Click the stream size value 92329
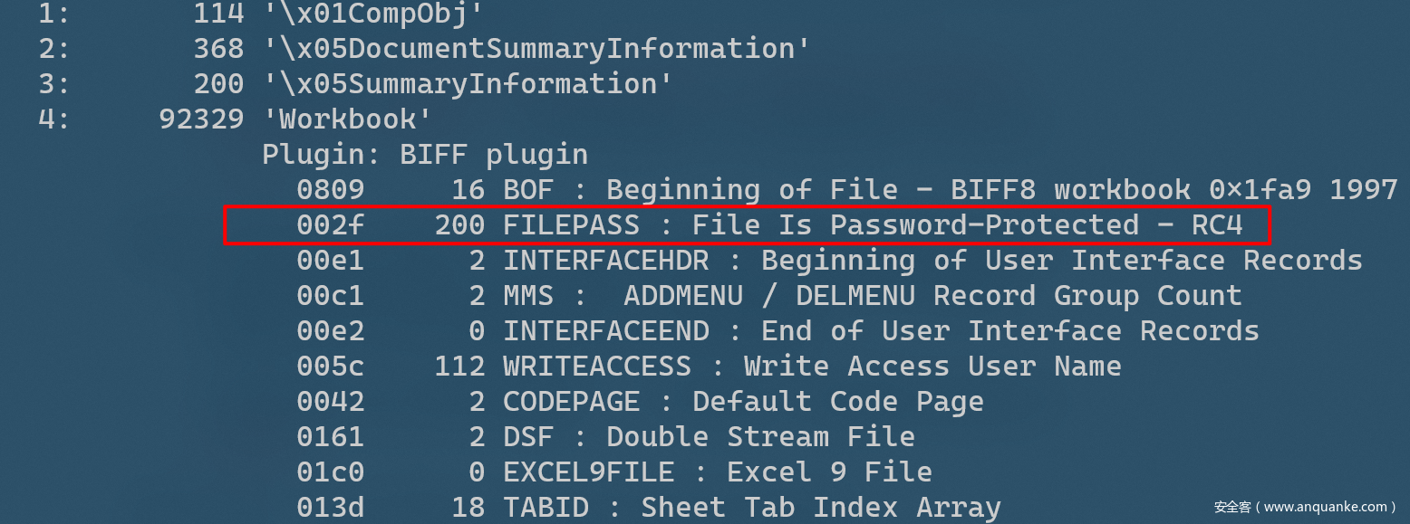Viewport: 1410px width, 524px height. pos(201,119)
